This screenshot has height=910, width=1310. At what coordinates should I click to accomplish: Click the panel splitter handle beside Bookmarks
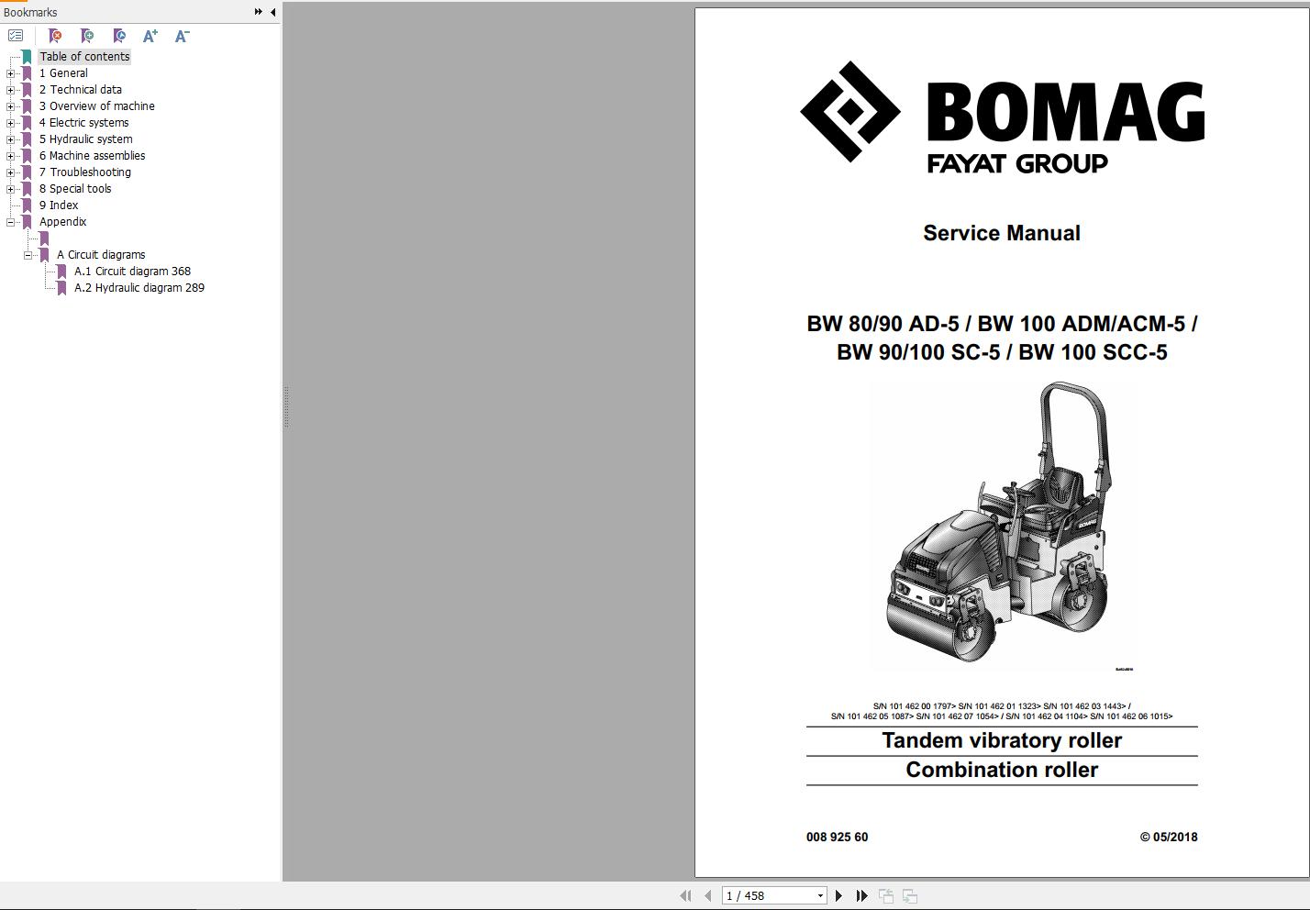pos(286,406)
